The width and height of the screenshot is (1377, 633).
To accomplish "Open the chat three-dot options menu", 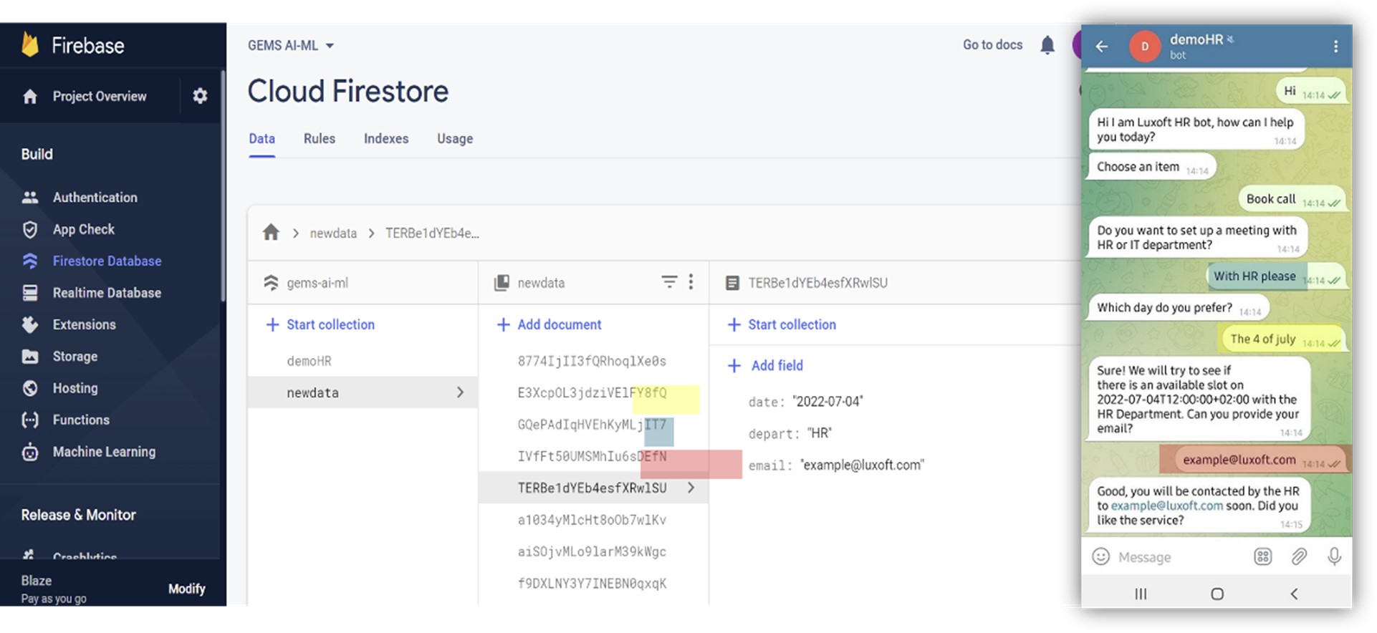I will [1335, 47].
